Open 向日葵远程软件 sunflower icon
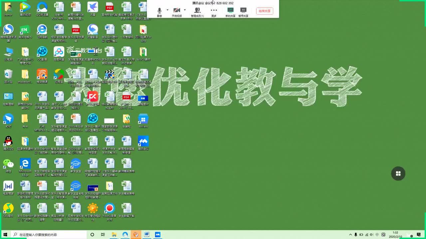 click(93, 212)
